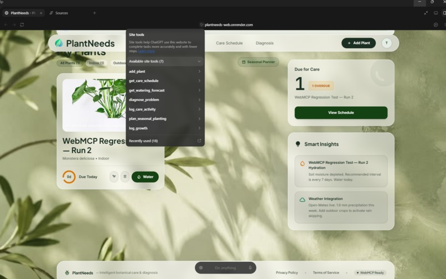
Task: Click the circular icon right of address bar
Action: (435, 25)
